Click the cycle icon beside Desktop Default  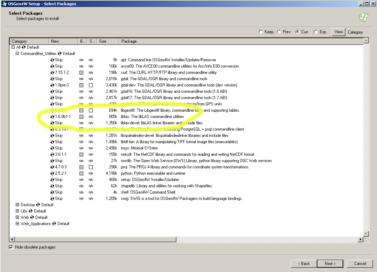[x=38, y=205]
